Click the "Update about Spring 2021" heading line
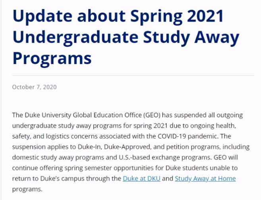This screenshot has width=261, height=200. pos(118,16)
